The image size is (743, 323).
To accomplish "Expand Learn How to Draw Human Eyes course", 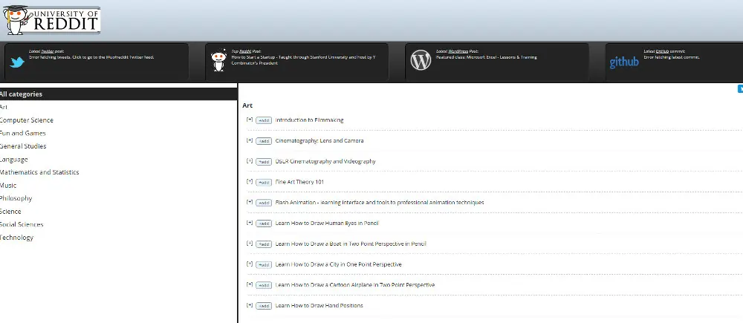I will 250,223.
